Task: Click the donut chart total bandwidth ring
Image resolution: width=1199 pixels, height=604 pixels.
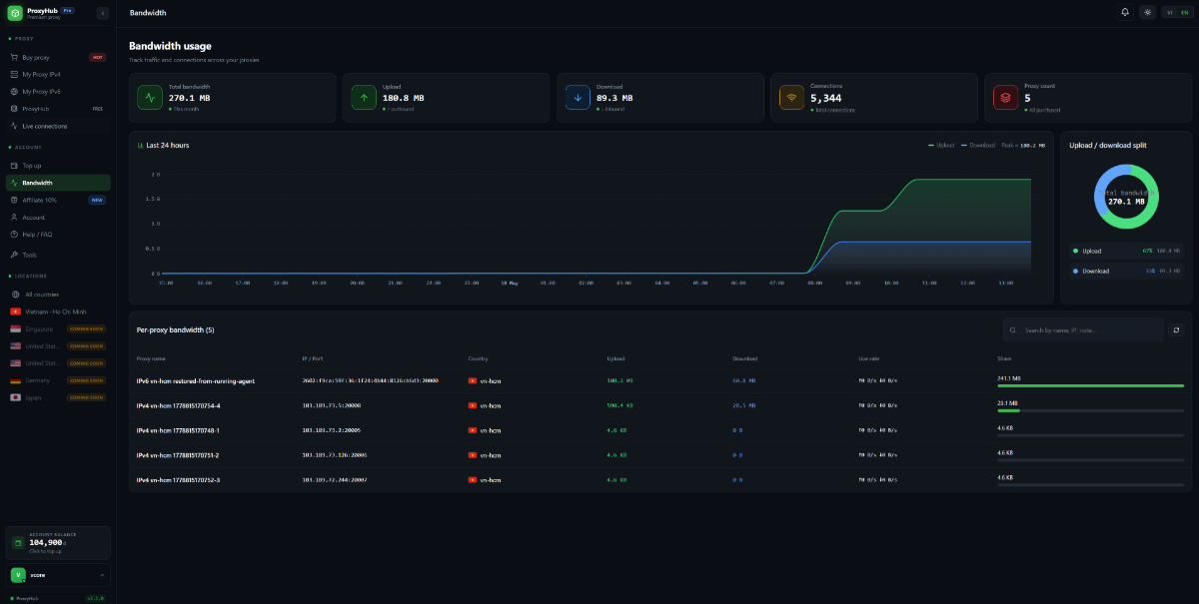Action: tap(1126, 197)
